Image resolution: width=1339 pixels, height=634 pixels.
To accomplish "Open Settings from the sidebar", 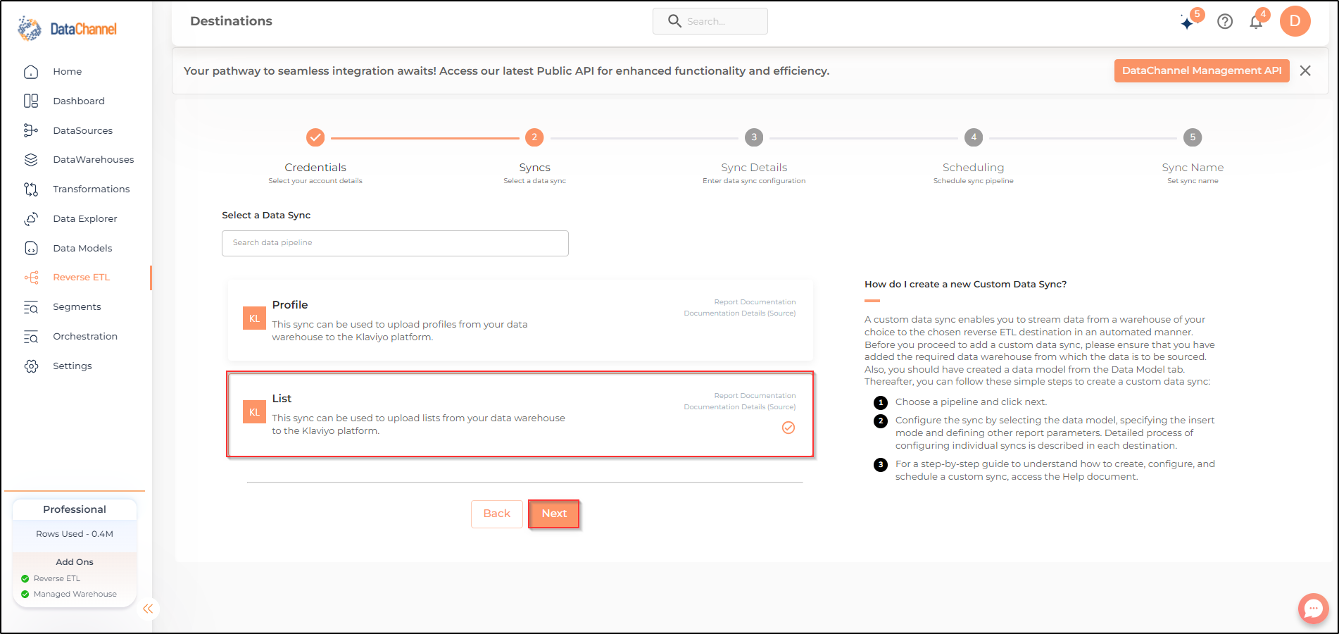I will (72, 366).
